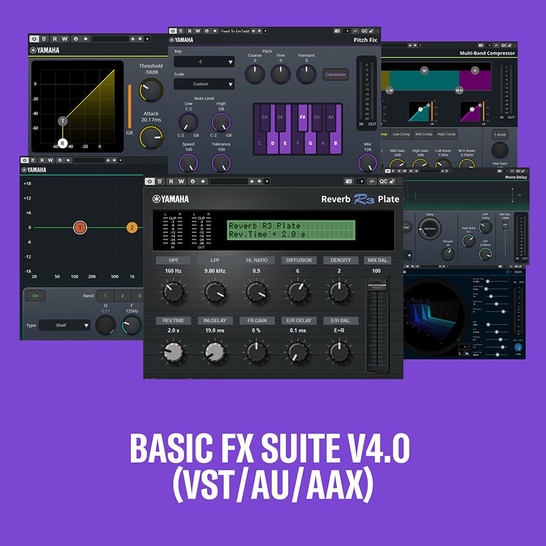
Task: Toggle power button in EQ plugin toolbar
Action: pyautogui.click(x=24, y=160)
